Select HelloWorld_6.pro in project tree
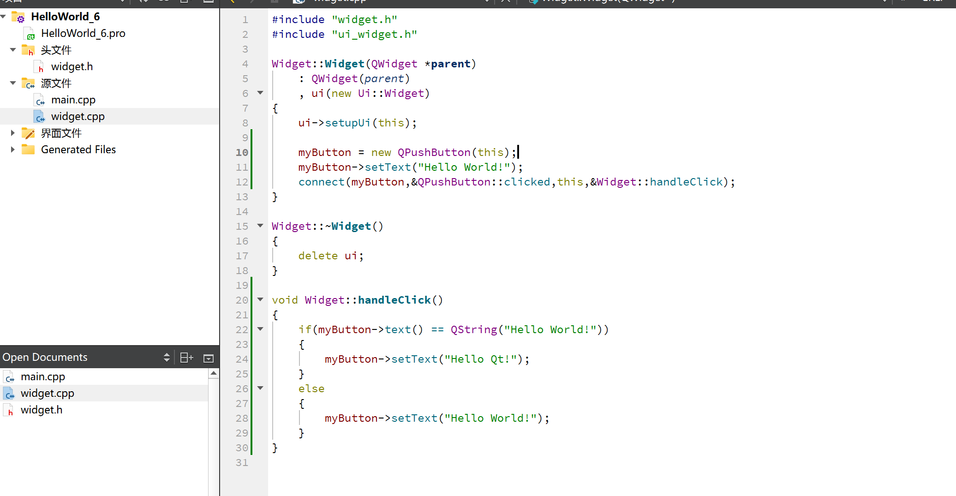 83,33
